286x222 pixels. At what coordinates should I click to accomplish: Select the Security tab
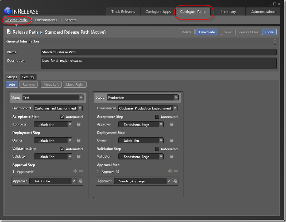click(28, 77)
